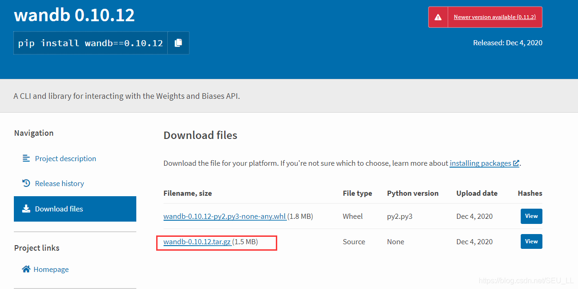Click the package summary about Weights and Biases API

click(x=127, y=96)
